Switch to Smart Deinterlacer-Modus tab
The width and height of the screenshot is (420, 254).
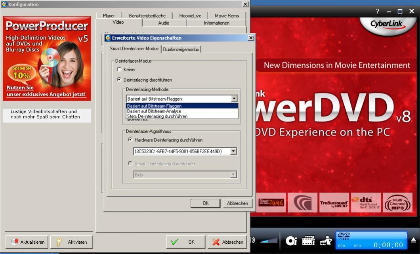[x=134, y=49]
